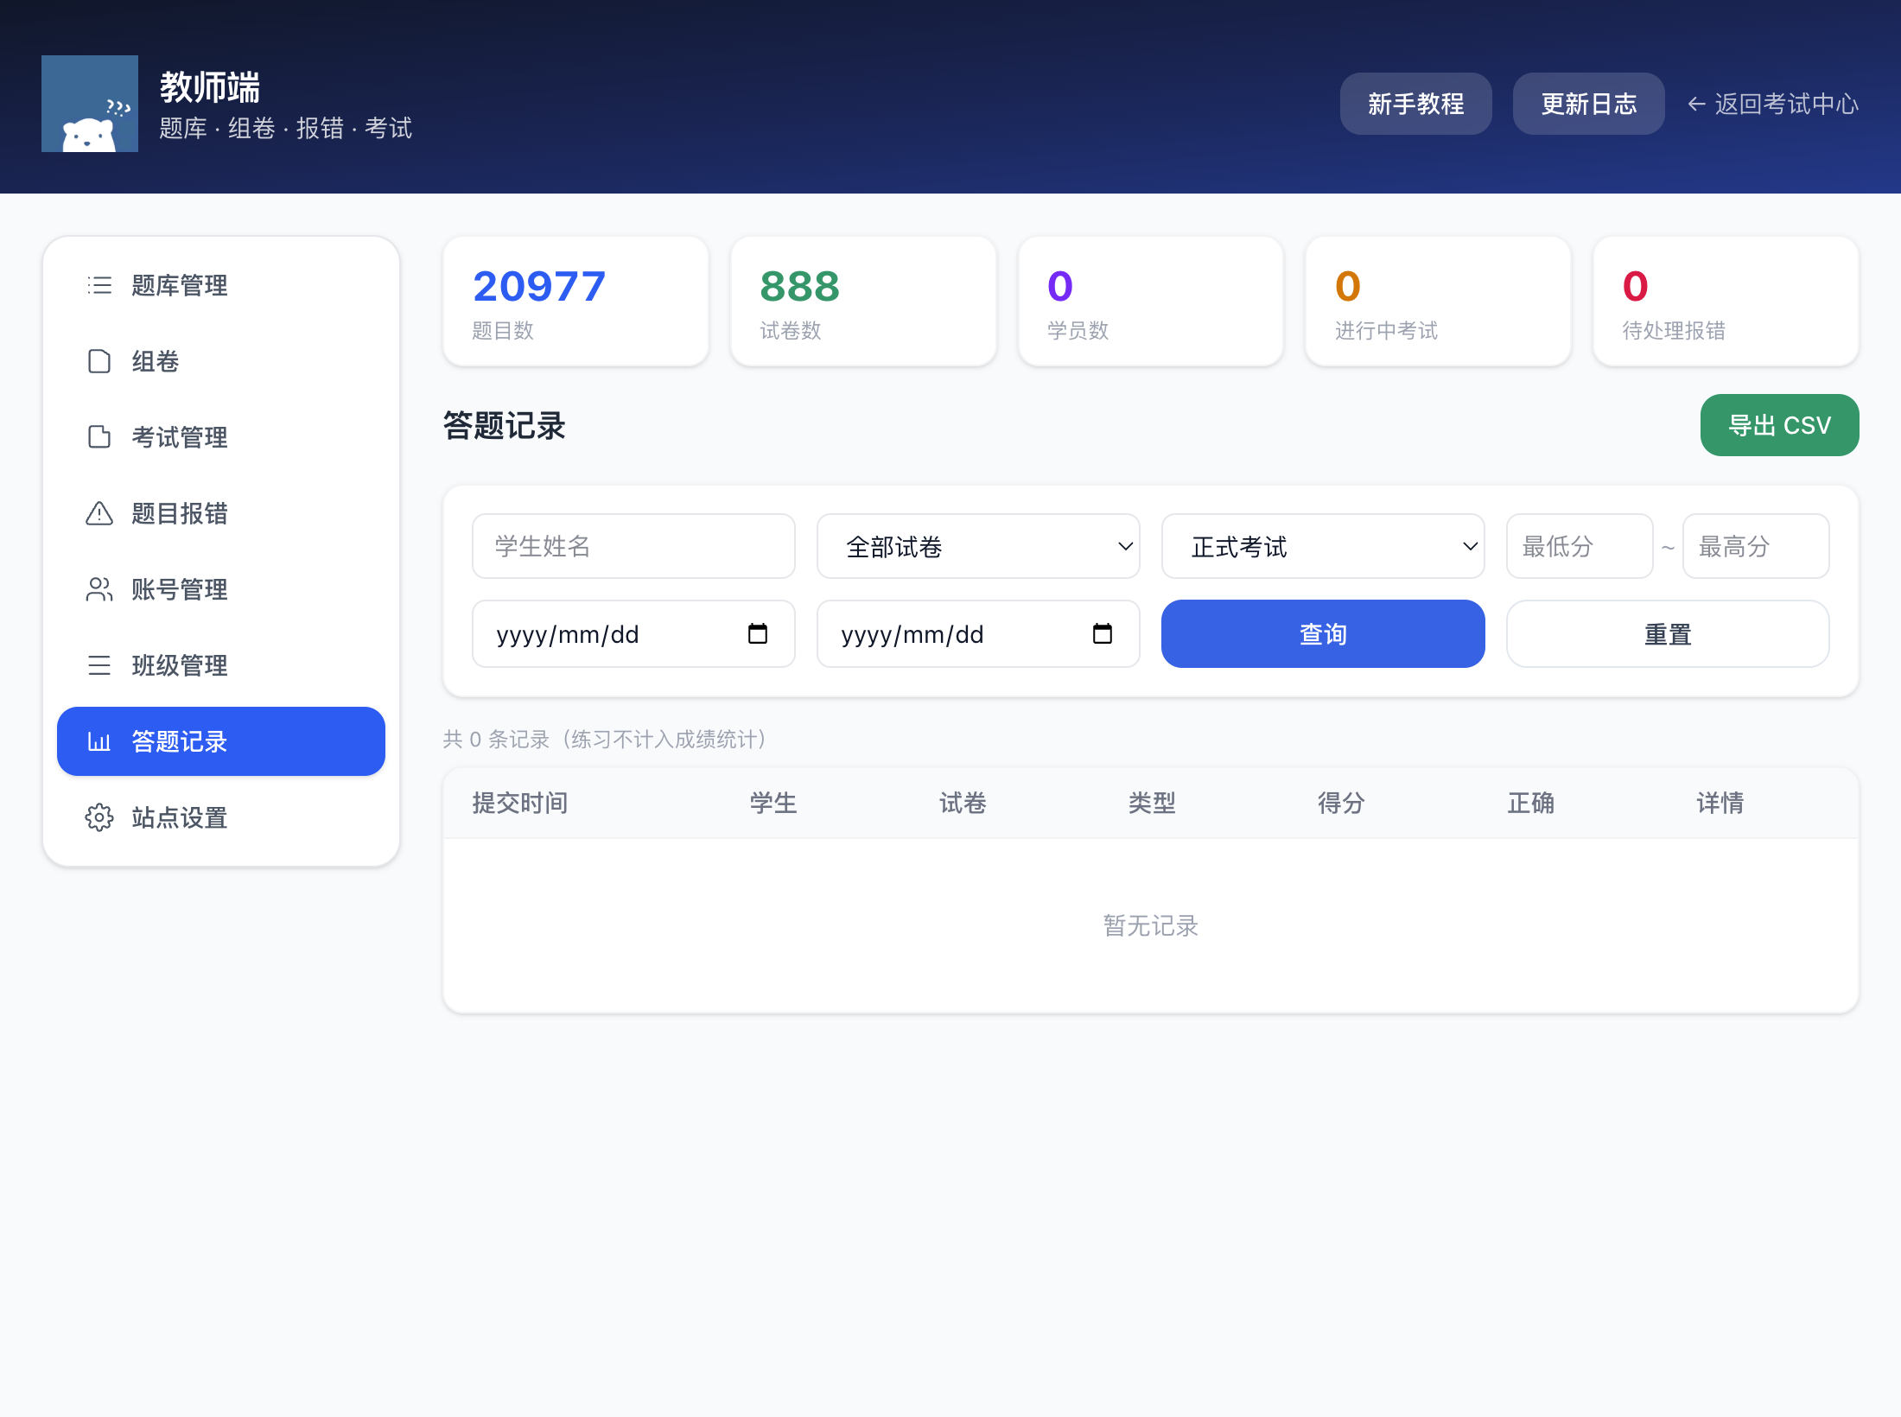Focus the 学生姓名 input field
The height and width of the screenshot is (1417, 1901).
point(633,546)
